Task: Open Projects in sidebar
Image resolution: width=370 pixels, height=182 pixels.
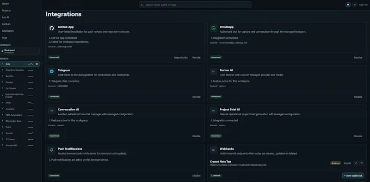Action: coord(6,11)
